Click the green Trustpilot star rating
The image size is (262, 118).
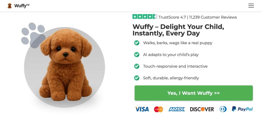pos(145,17)
